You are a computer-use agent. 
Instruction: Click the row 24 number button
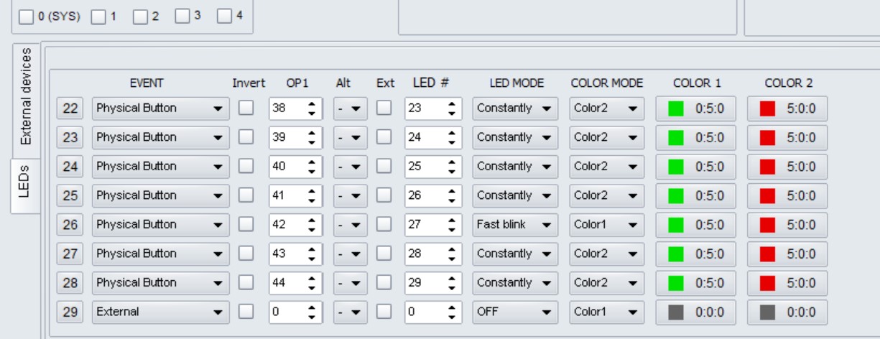[x=70, y=166]
